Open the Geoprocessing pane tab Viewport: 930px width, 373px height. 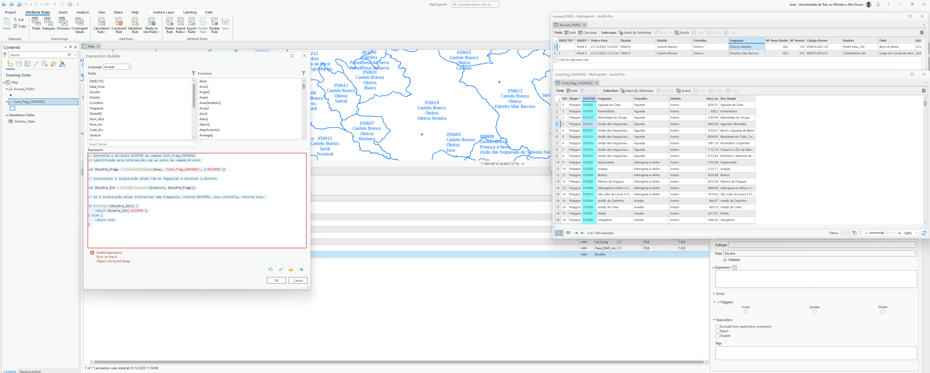[30, 371]
